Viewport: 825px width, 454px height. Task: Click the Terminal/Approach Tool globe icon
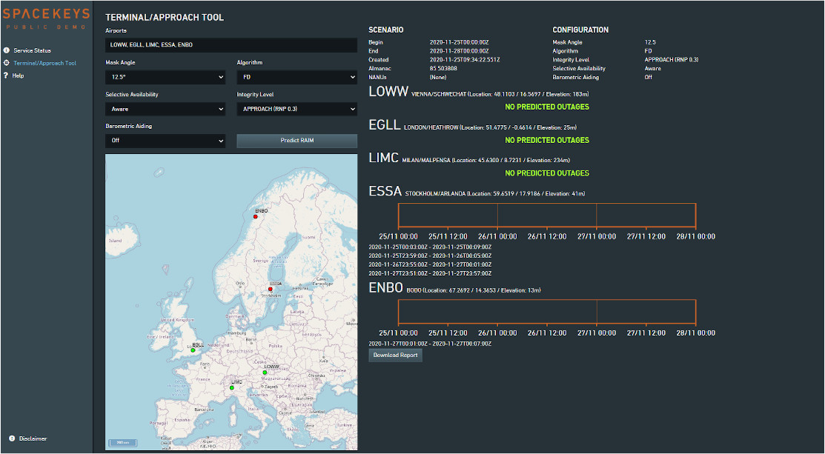7,63
